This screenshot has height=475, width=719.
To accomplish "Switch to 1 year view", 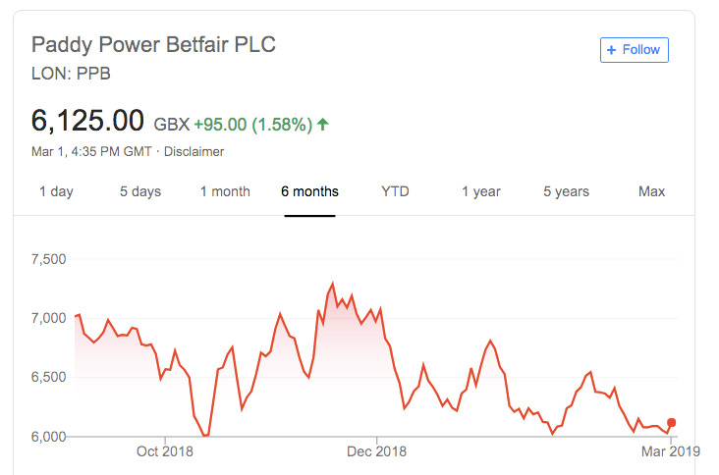I will tap(480, 191).
